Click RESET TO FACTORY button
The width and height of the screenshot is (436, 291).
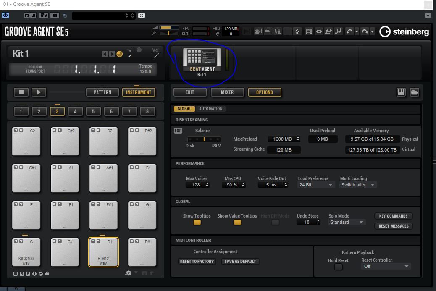pos(197,262)
